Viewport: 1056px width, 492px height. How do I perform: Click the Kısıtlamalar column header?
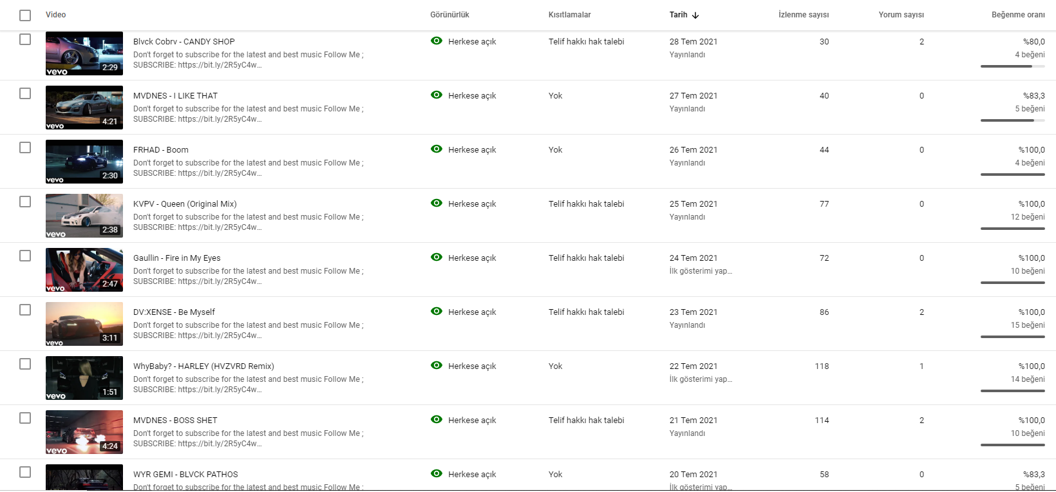(x=569, y=15)
